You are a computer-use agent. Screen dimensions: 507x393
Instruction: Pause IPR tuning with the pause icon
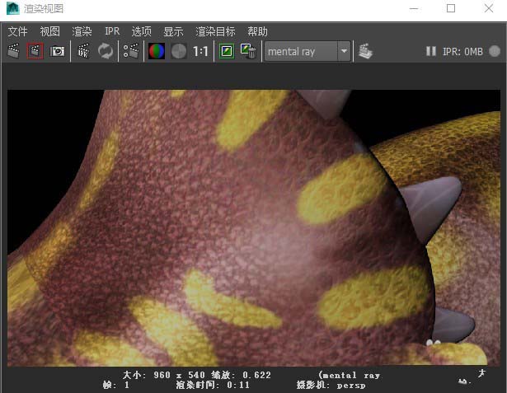[430, 51]
